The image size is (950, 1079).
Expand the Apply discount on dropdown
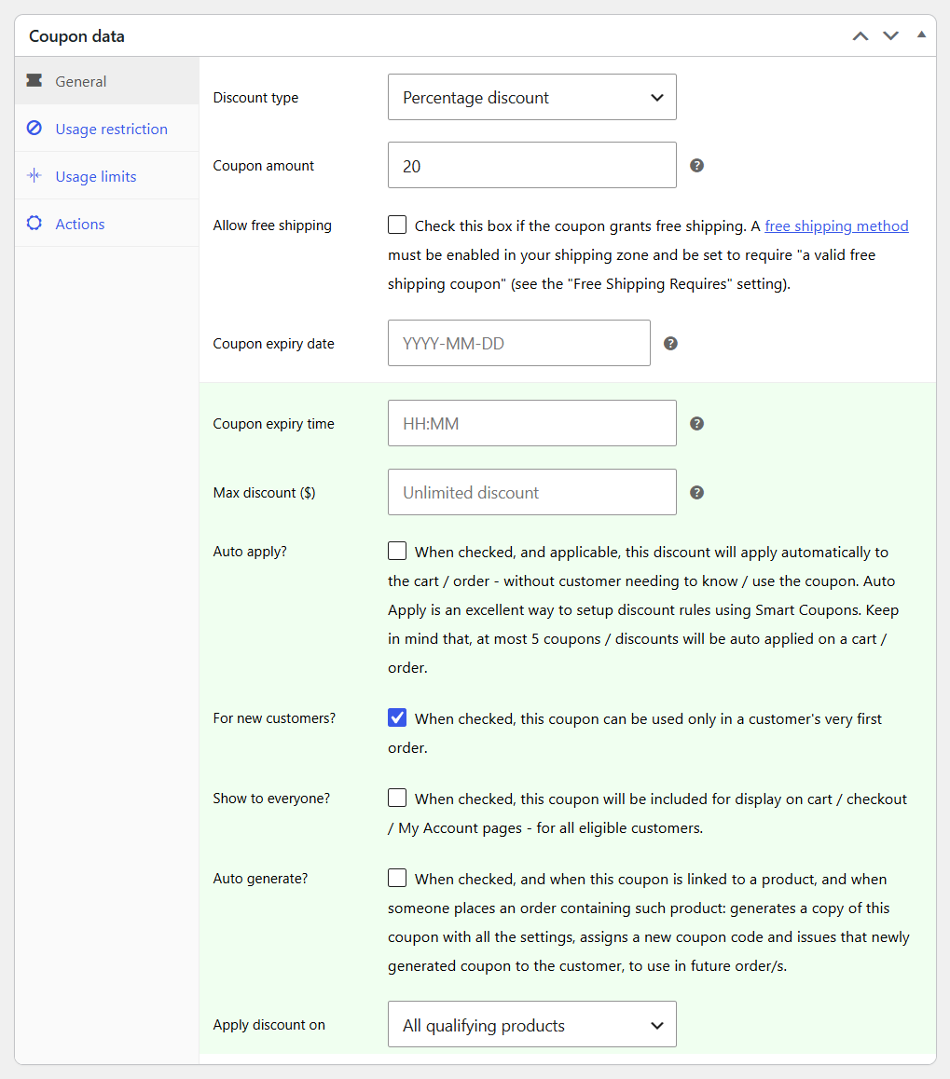[x=532, y=1024]
